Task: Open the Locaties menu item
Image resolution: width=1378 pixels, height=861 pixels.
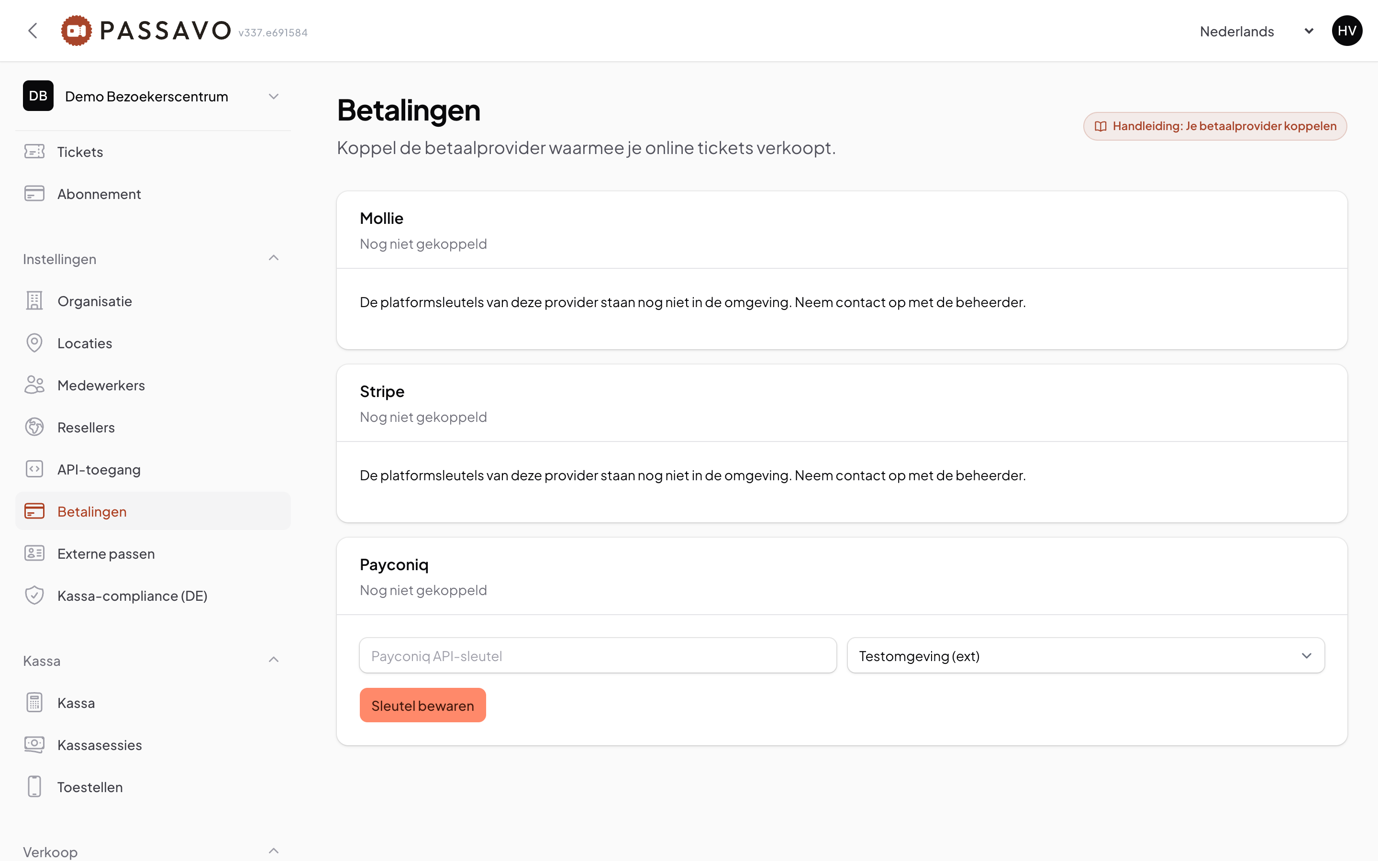Action: coord(153,343)
